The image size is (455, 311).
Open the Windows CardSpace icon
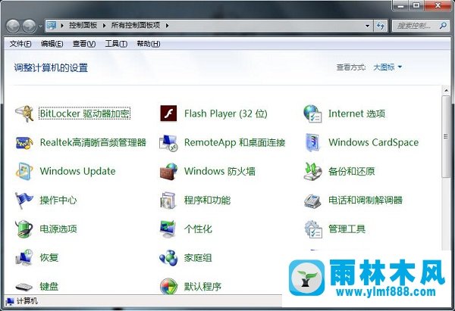point(312,142)
